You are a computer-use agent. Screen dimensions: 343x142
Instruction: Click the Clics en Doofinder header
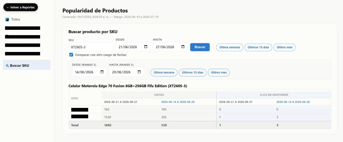274,95
